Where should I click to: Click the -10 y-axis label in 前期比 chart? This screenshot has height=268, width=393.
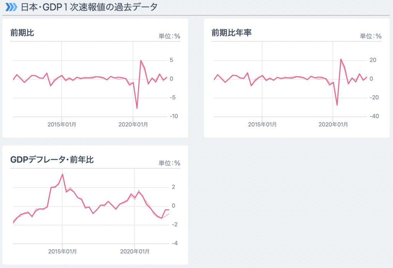173,116
